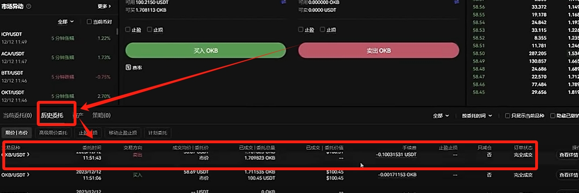Screen dimensions: 579x193
Task: Toggle 只显示当前品种 checkbox
Action: pyautogui.click(x=508, y=116)
